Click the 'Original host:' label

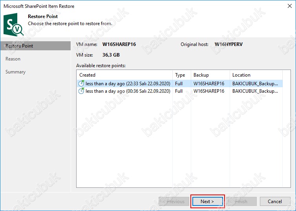tap(194, 44)
